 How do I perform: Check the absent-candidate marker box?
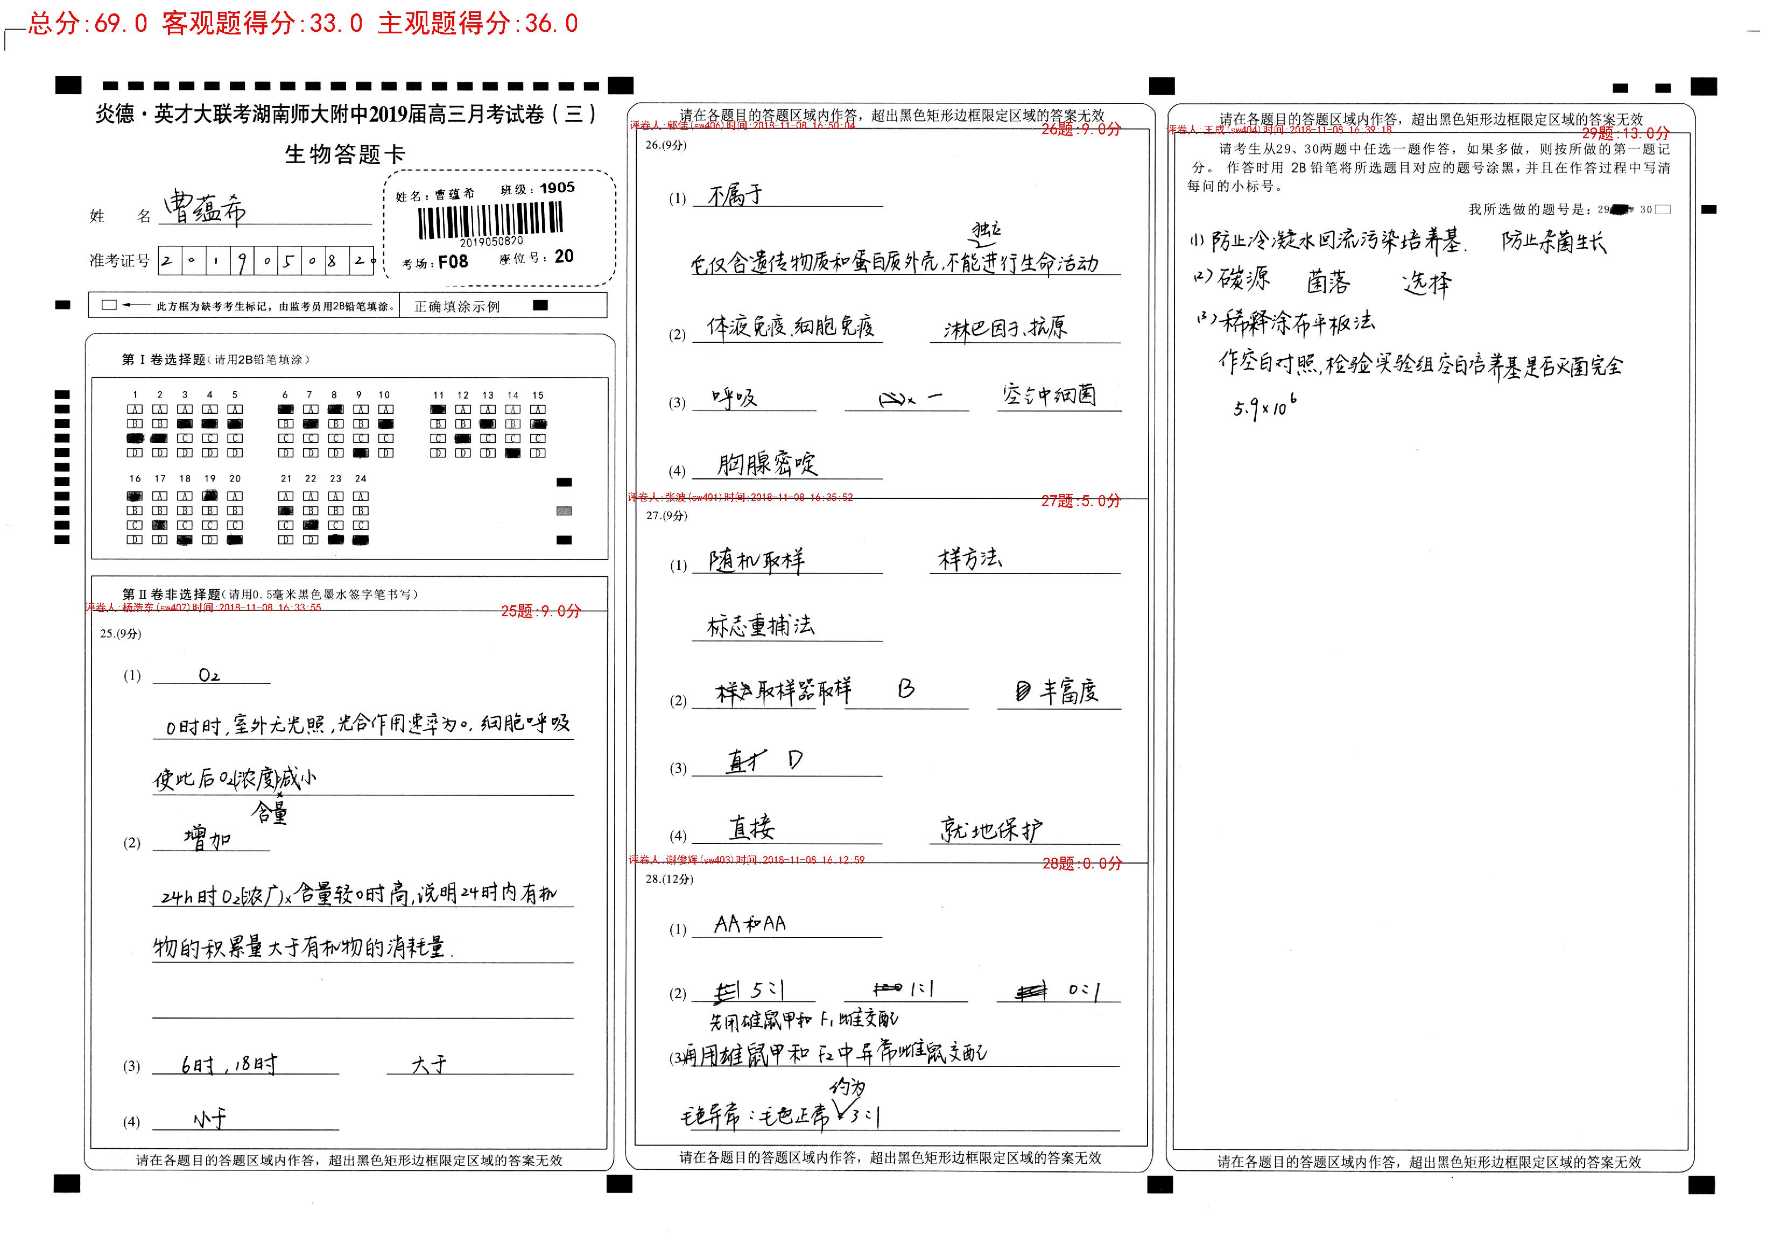tap(109, 306)
